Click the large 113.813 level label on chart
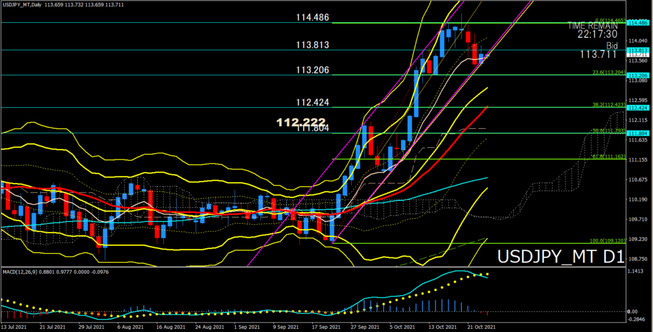653x332 pixels. point(312,45)
